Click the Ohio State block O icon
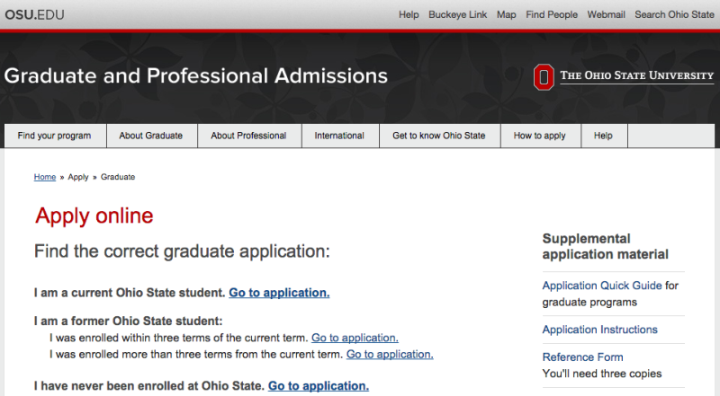Screen dimensions: 720x396 point(544,77)
